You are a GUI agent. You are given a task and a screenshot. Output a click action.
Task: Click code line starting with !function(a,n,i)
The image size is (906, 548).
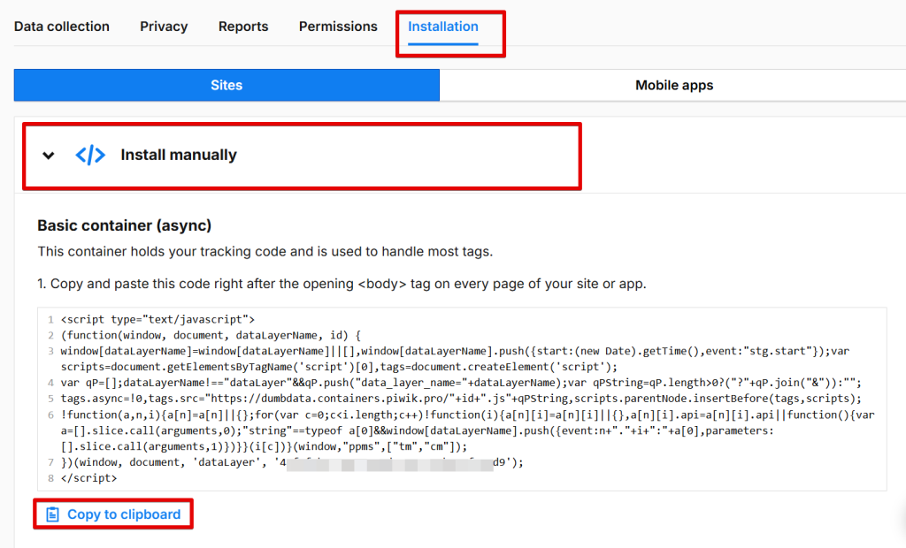pos(467,430)
